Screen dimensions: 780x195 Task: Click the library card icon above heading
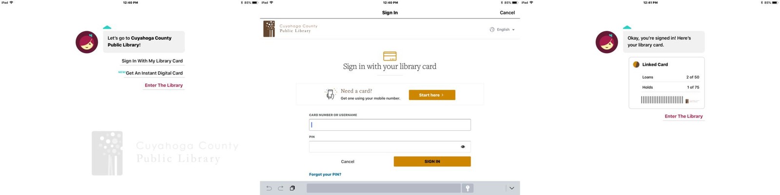click(x=390, y=56)
